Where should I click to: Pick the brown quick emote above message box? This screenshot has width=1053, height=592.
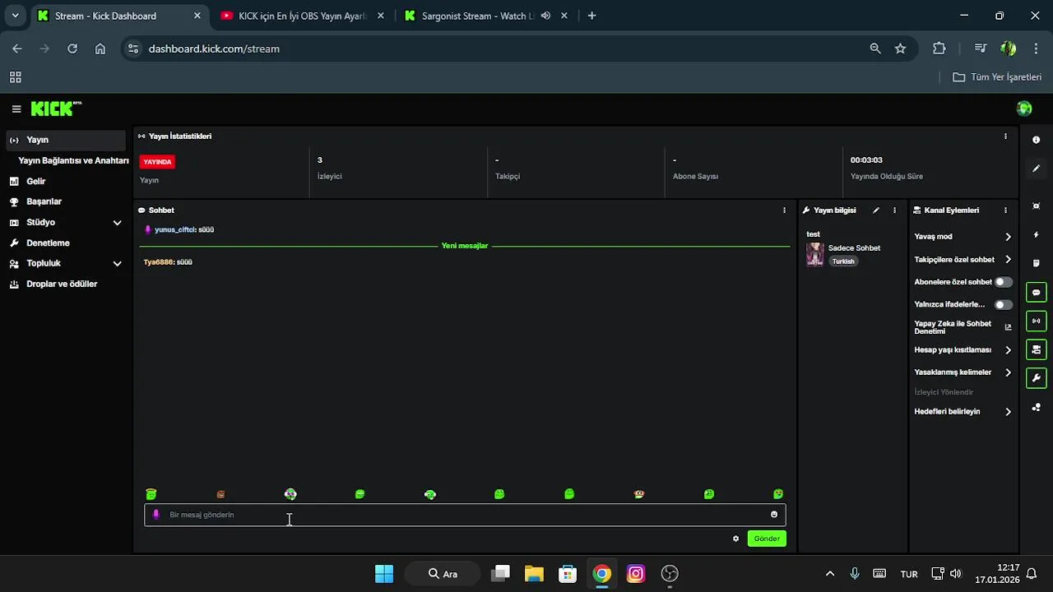click(x=220, y=494)
